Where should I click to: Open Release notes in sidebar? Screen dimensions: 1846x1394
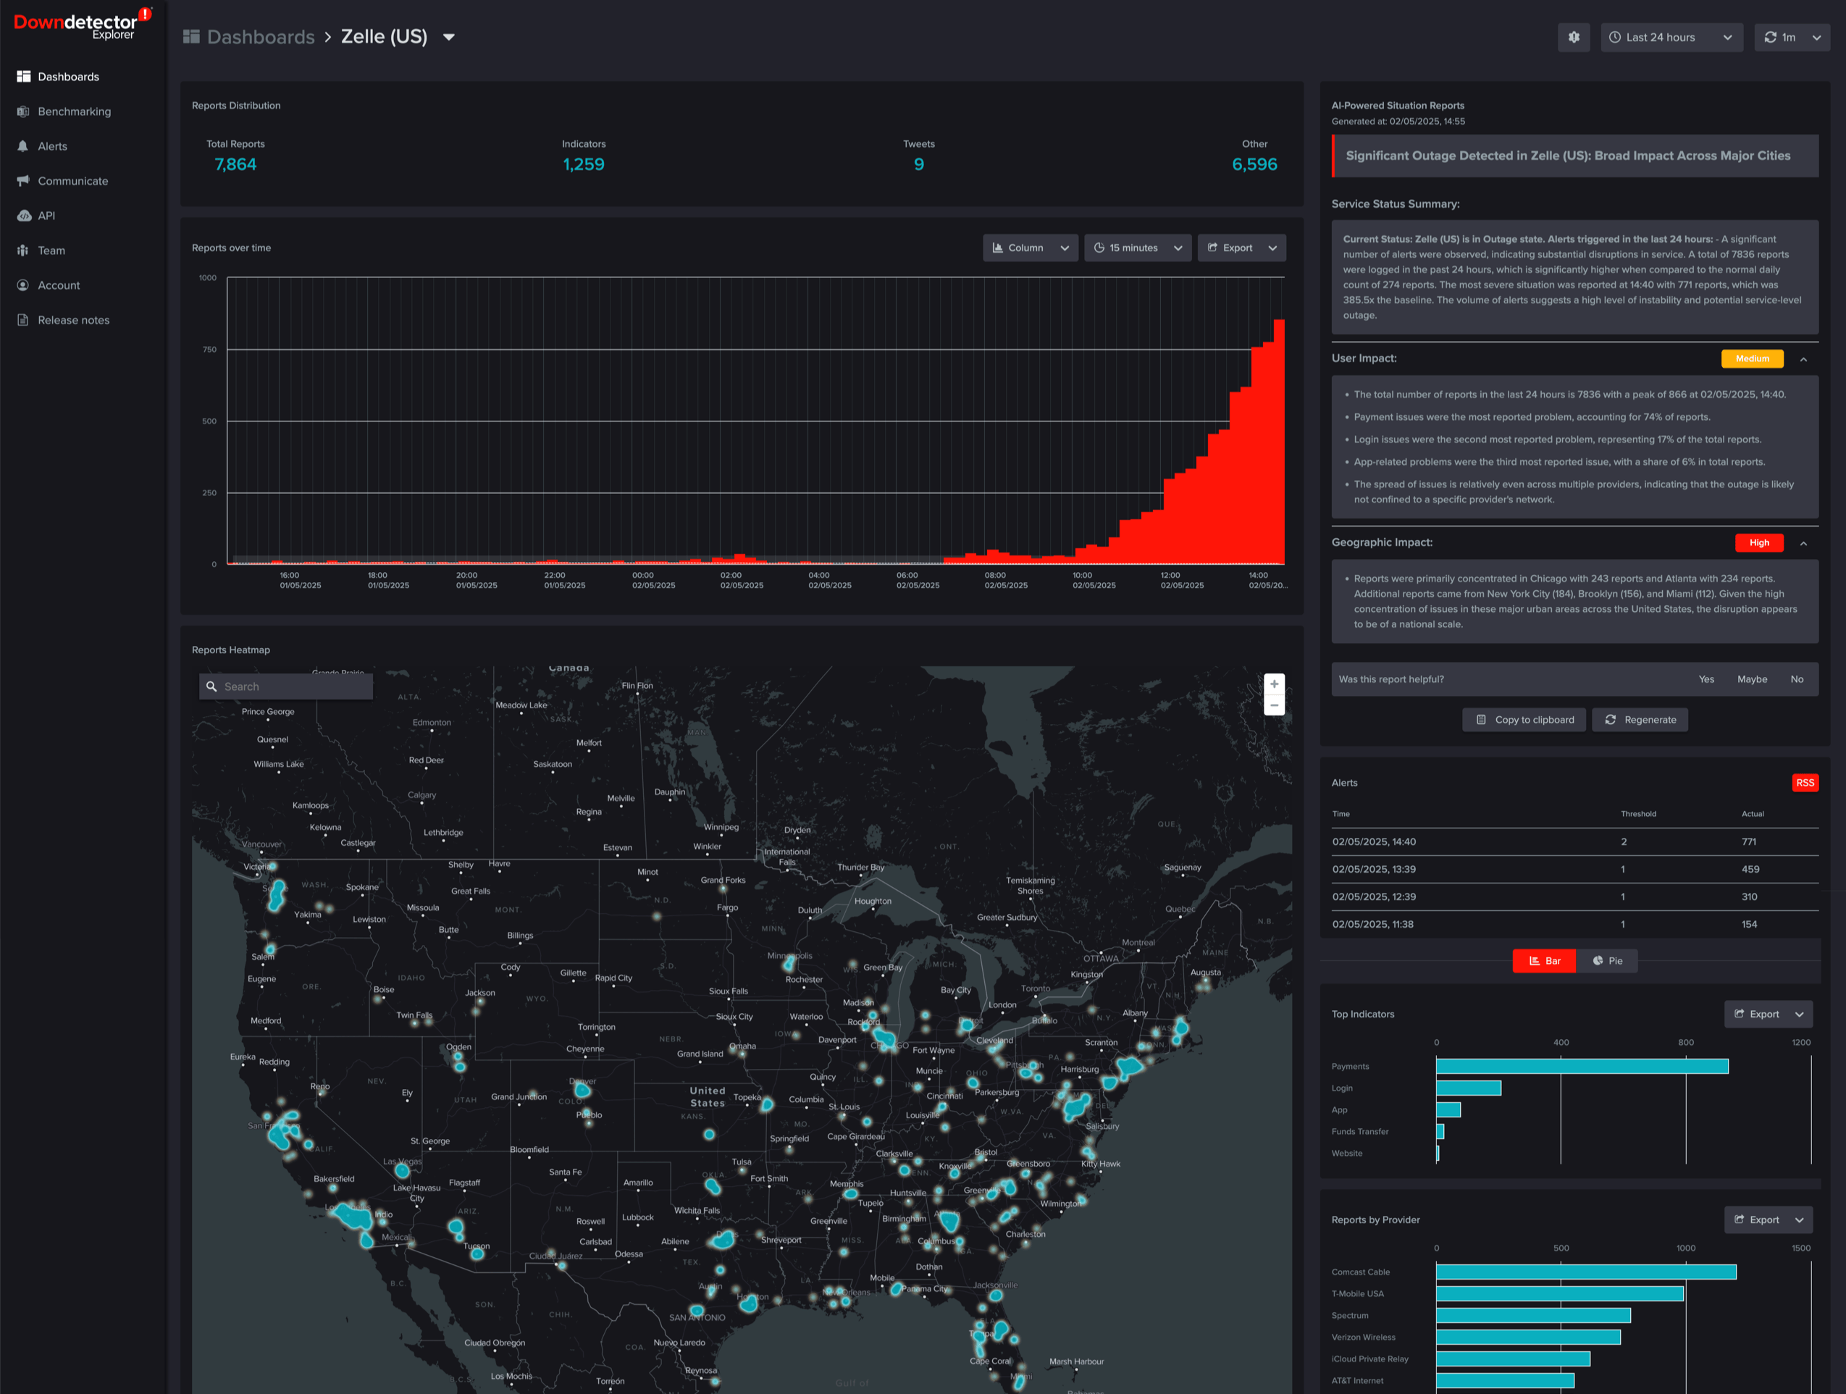point(72,319)
